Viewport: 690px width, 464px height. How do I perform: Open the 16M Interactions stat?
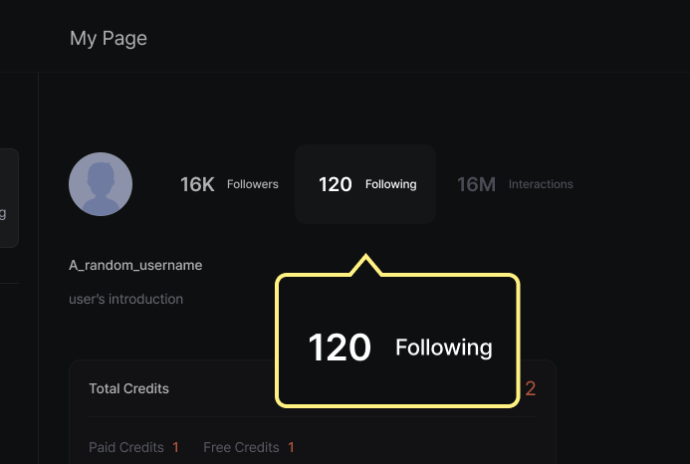515,184
